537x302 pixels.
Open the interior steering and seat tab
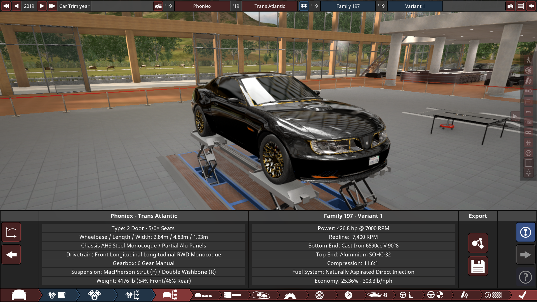[x=406, y=295]
